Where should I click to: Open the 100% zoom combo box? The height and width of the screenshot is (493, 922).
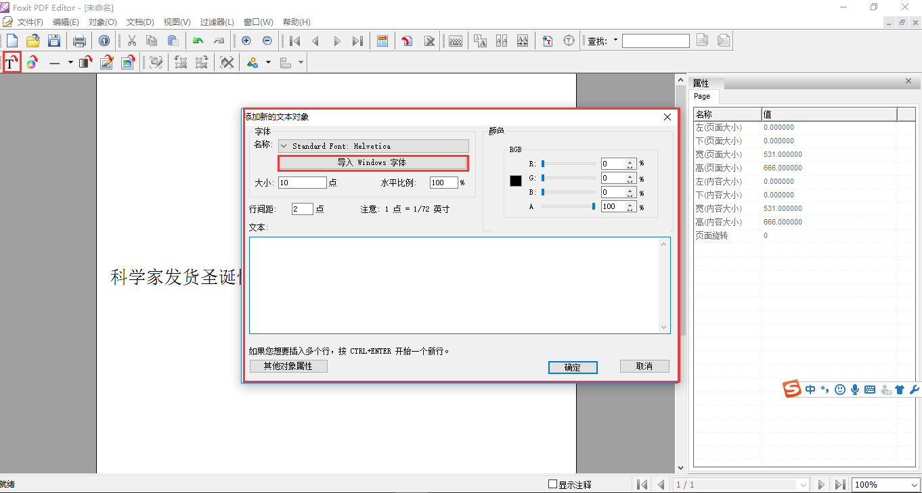tap(886, 484)
